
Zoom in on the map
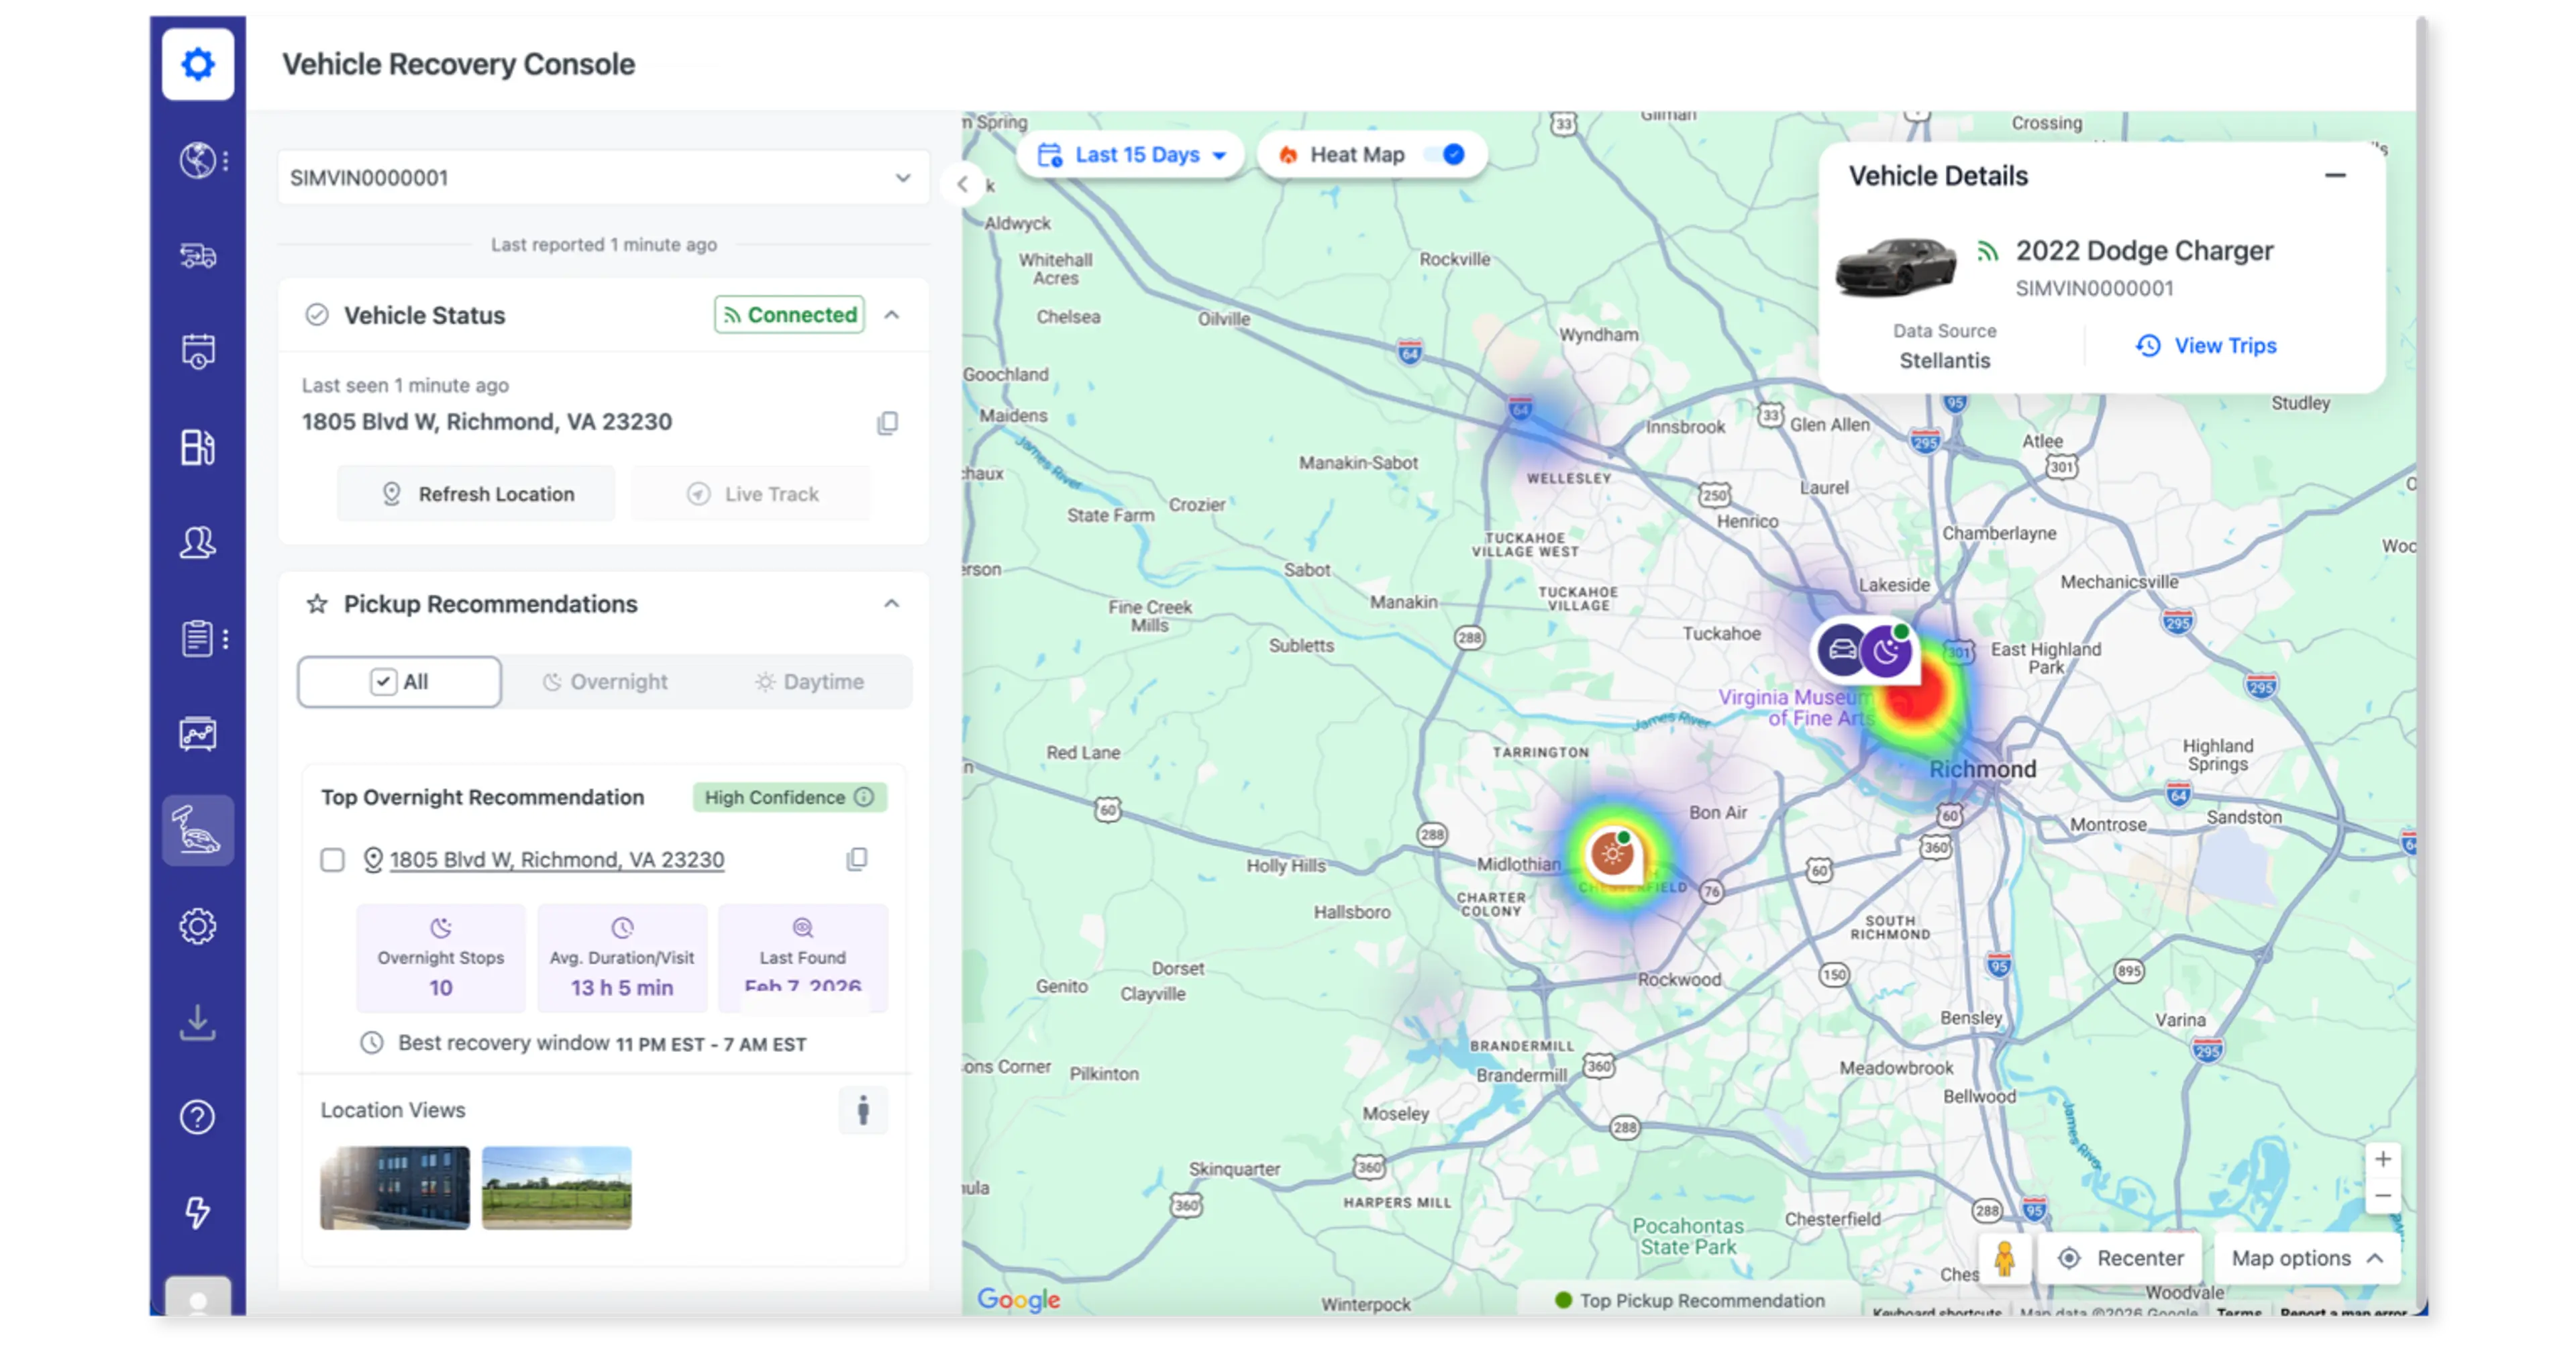tap(2383, 1160)
